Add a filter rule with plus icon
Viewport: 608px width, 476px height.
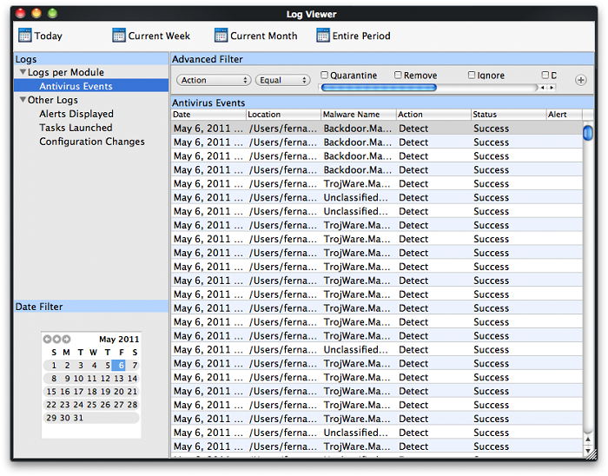pyautogui.click(x=581, y=80)
